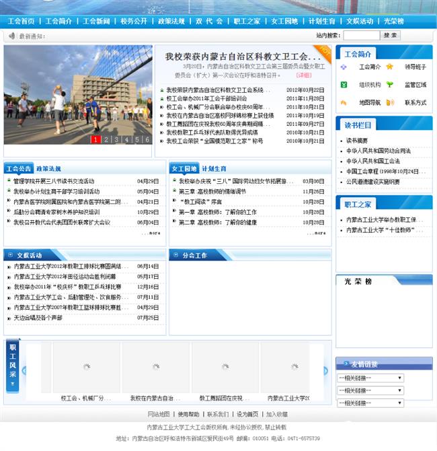
Task: Click the green icon beside 组织机构
Action: (344, 85)
